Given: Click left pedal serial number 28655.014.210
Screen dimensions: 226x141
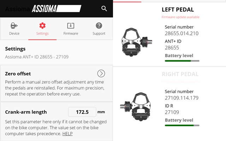Looking at the screenshot, I should (x=182, y=33).
